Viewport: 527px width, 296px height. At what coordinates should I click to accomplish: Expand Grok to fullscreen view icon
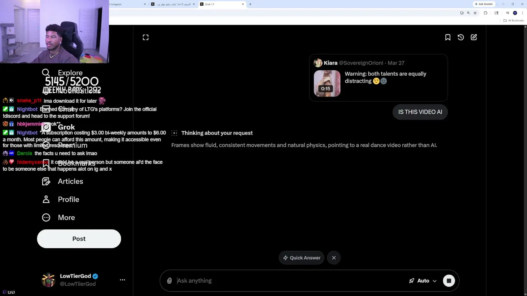(x=145, y=37)
